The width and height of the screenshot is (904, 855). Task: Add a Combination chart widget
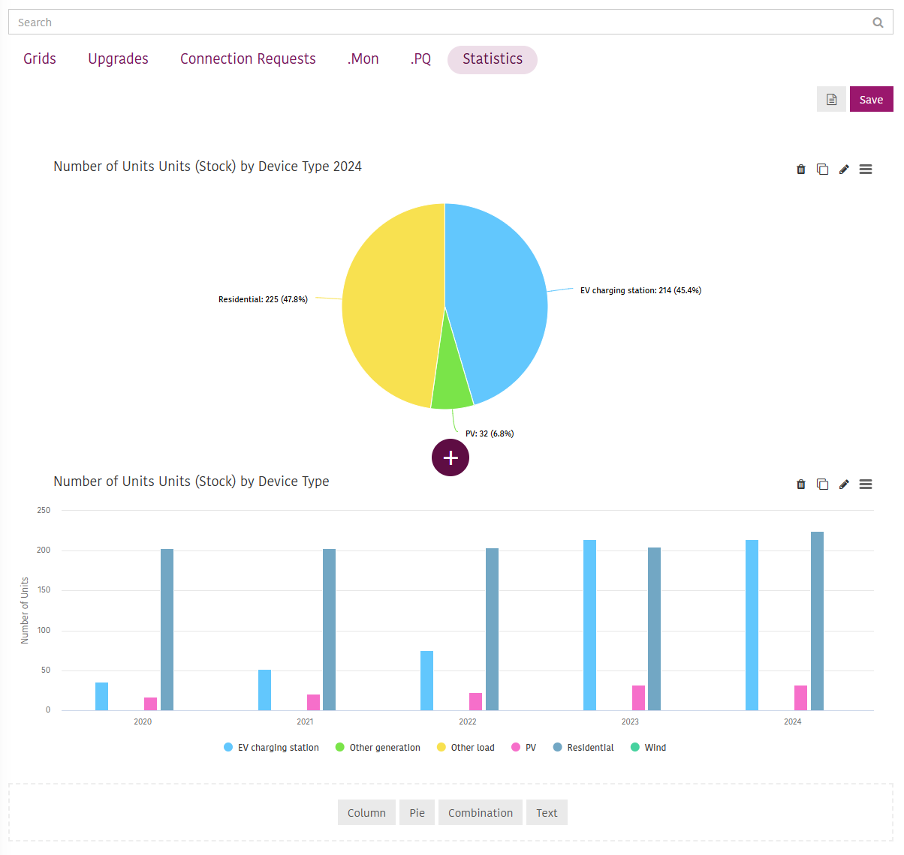(x=481, y=813)
